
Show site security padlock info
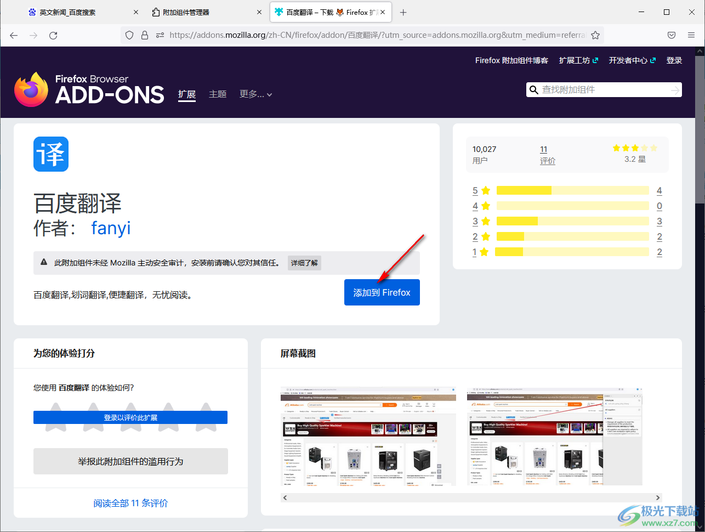(145, 35)
